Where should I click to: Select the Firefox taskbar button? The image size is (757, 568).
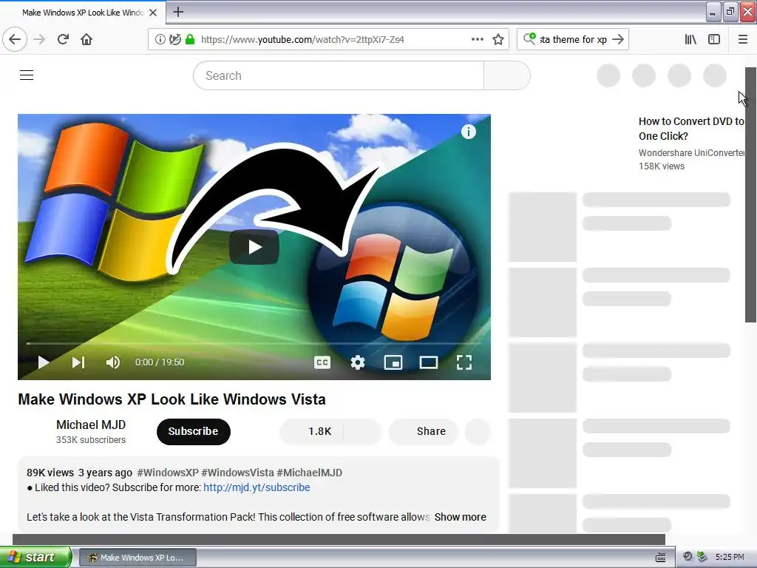pos(138,558)
